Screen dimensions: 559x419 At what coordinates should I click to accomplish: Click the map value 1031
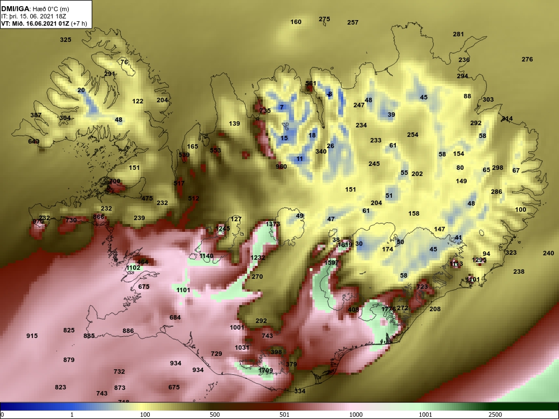[242, 347]
